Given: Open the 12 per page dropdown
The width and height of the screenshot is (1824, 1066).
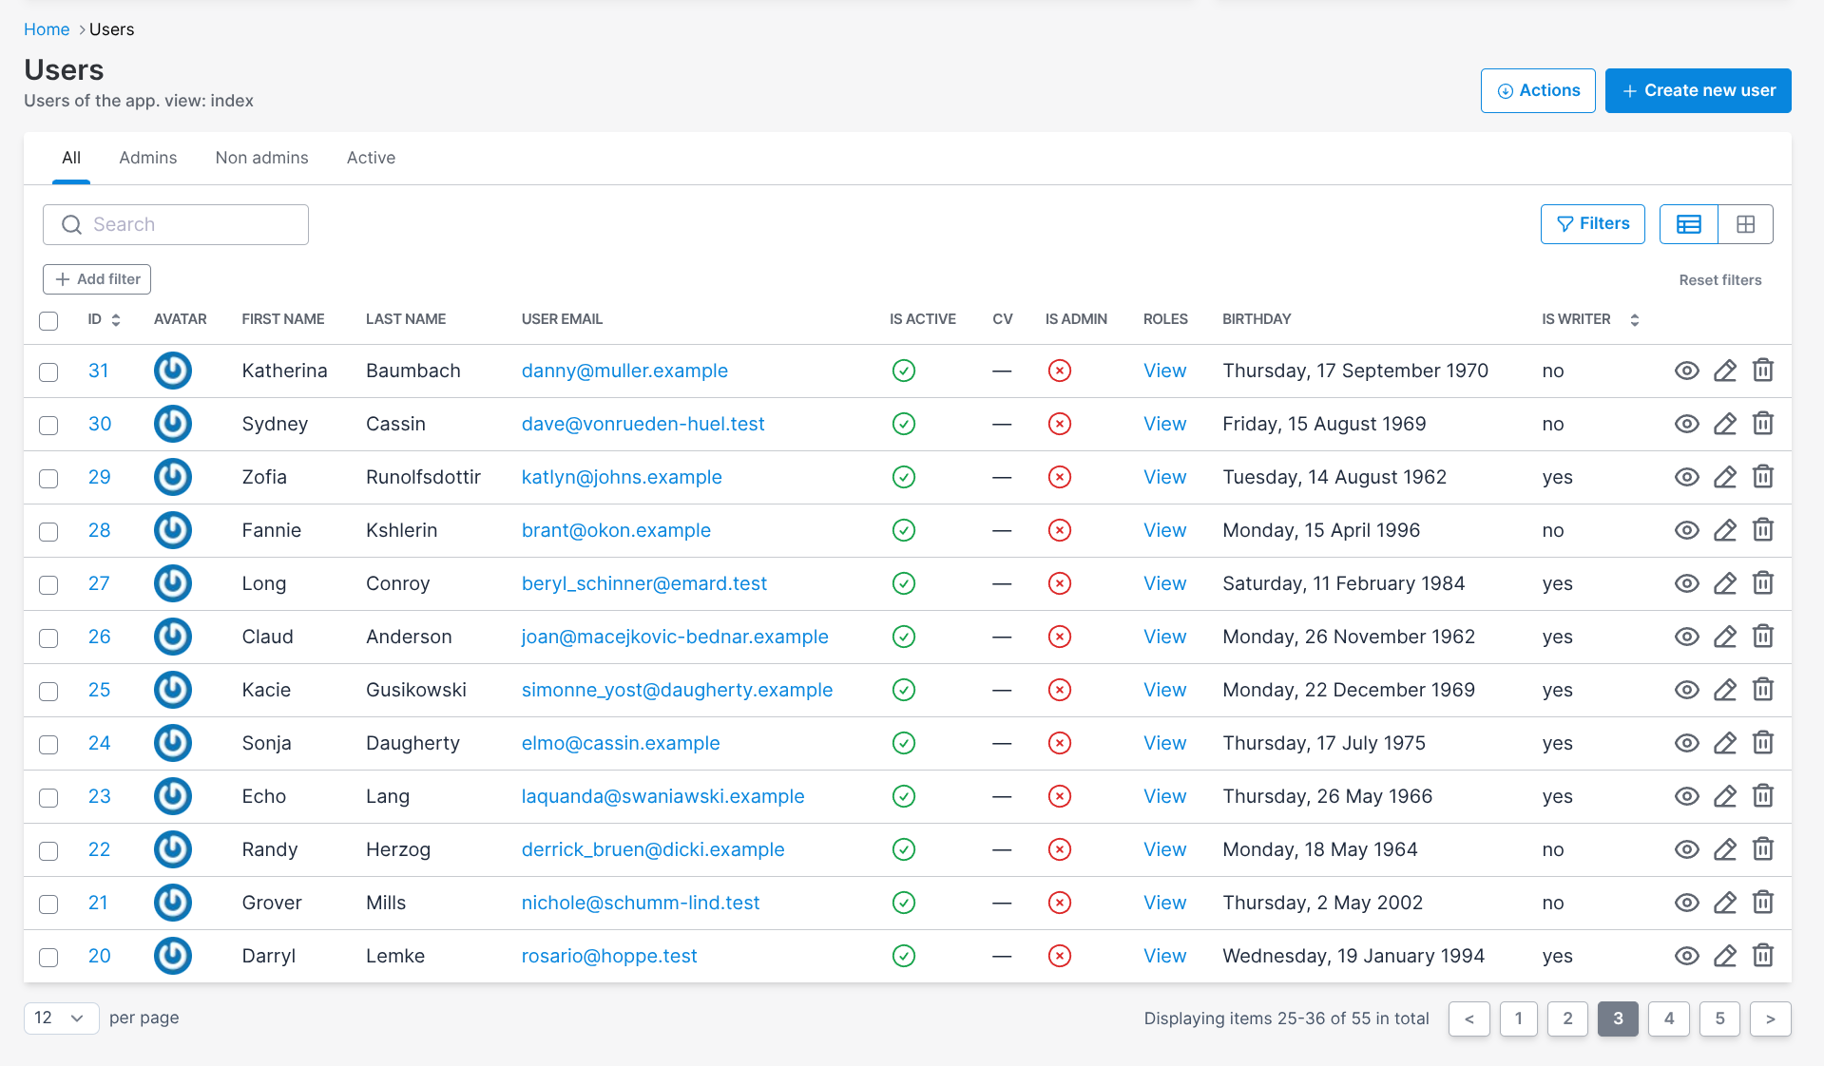Looking at the screenshot, I should click(x=61, y=1018).
